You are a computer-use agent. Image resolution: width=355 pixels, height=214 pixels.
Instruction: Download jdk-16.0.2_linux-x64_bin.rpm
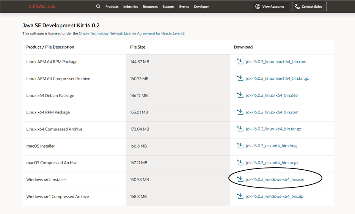pos(272,112)
